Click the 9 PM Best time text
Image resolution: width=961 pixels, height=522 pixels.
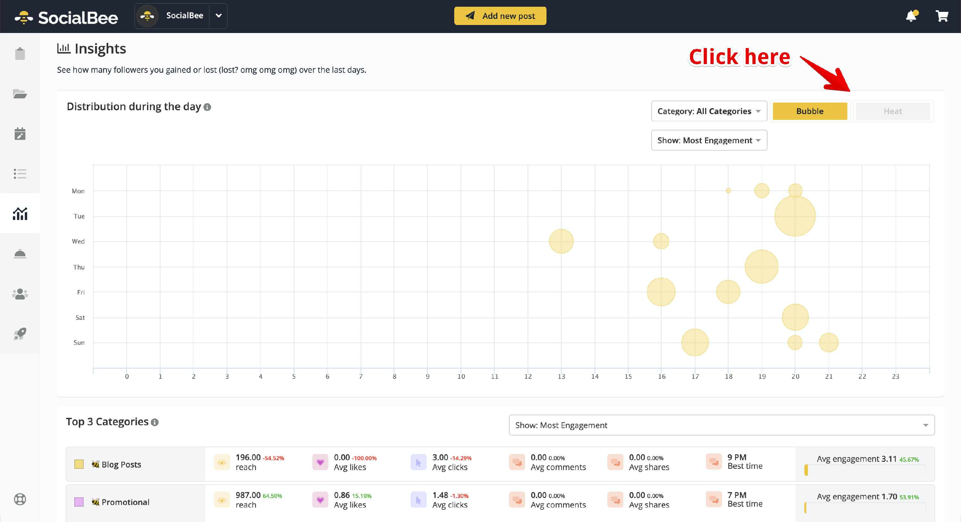point(737,457)
